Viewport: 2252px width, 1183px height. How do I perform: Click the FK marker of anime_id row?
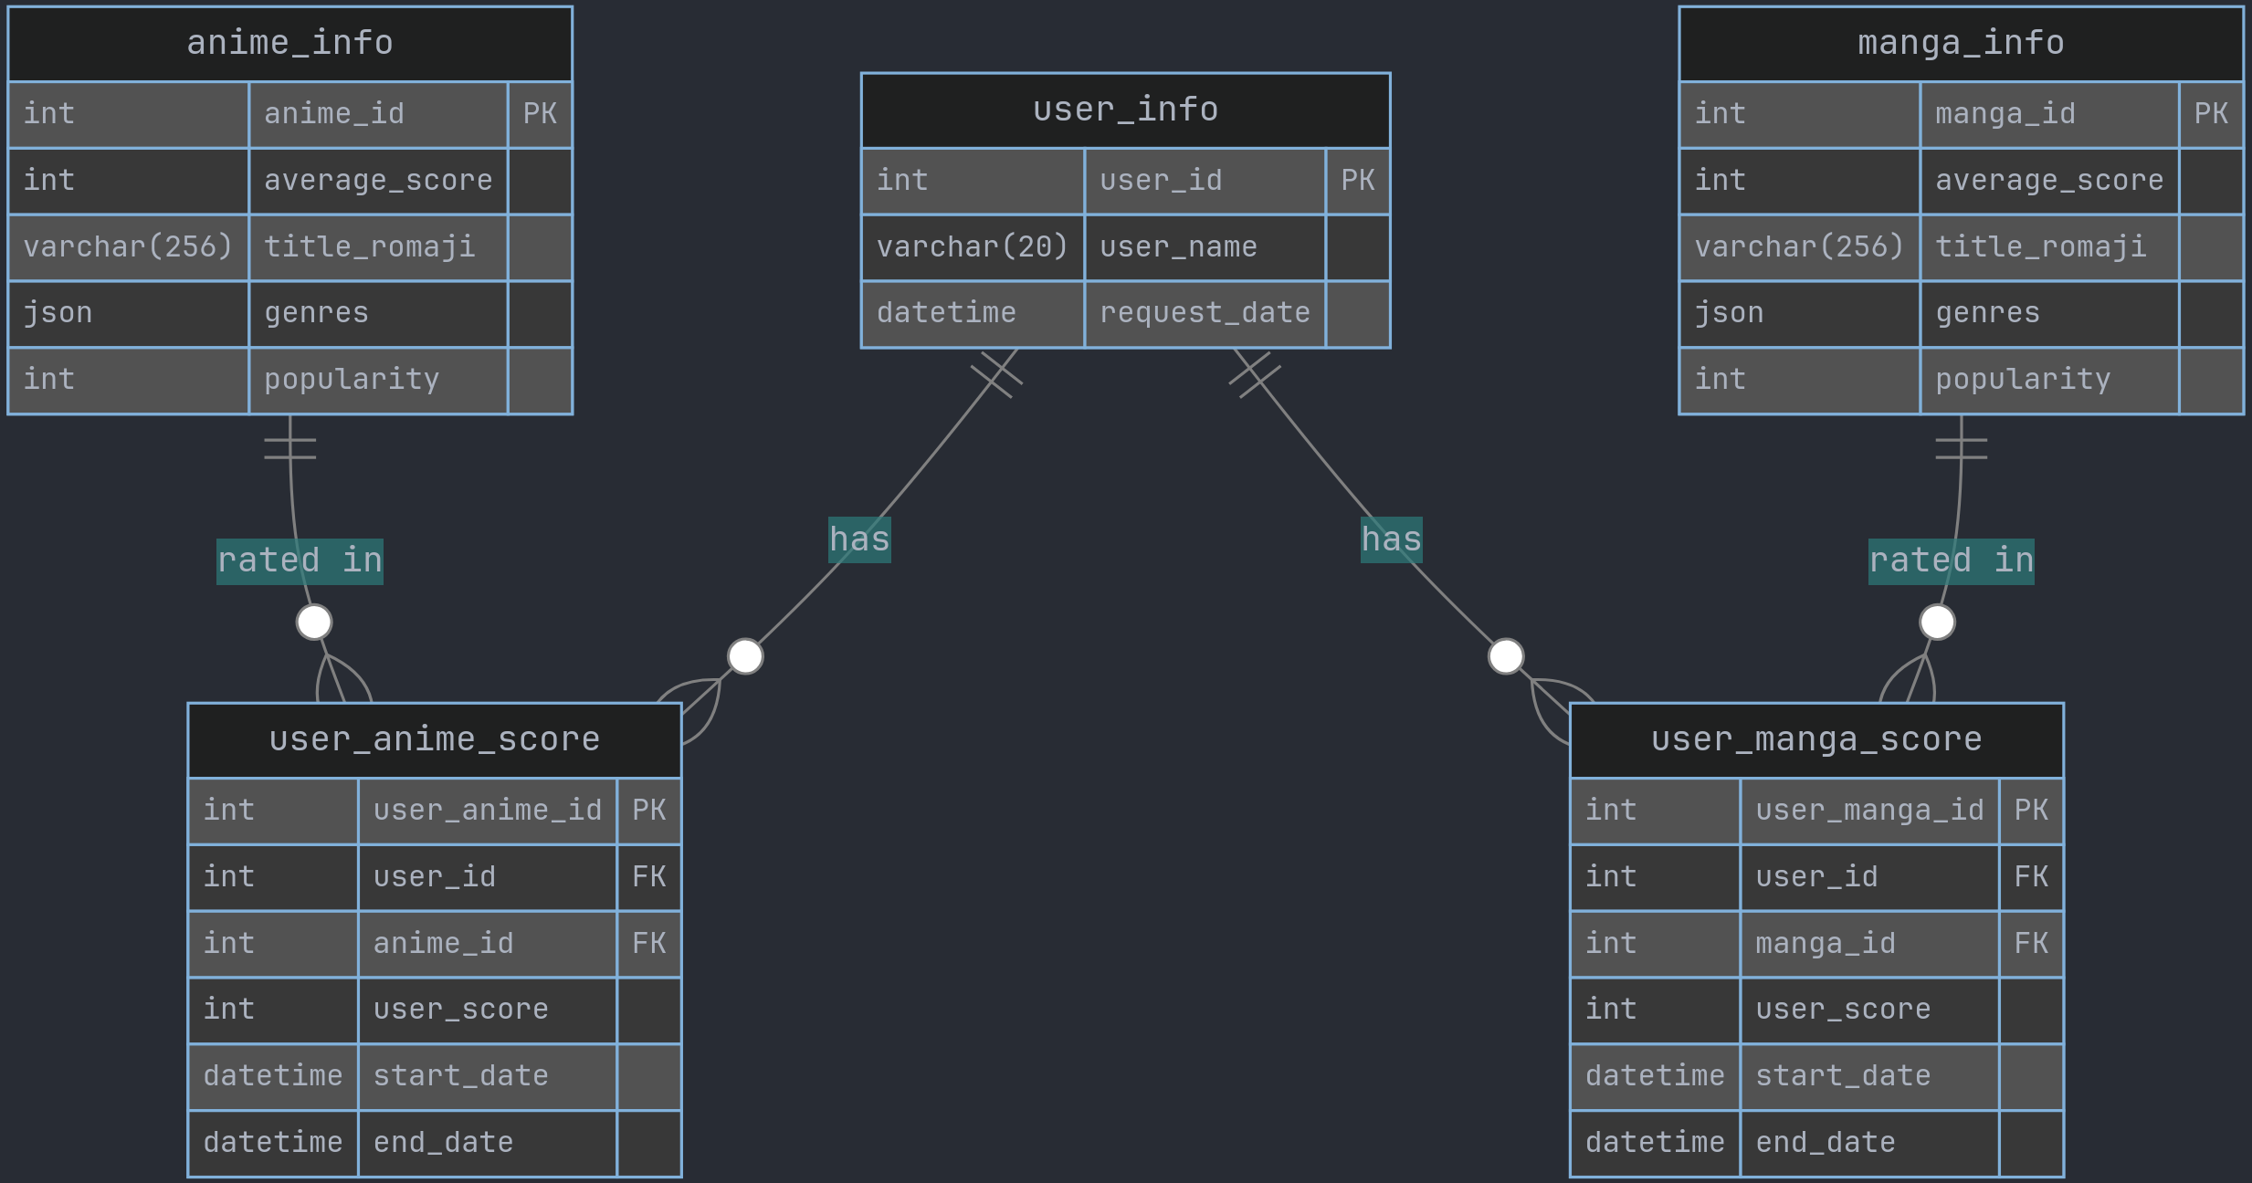point(648,943)
